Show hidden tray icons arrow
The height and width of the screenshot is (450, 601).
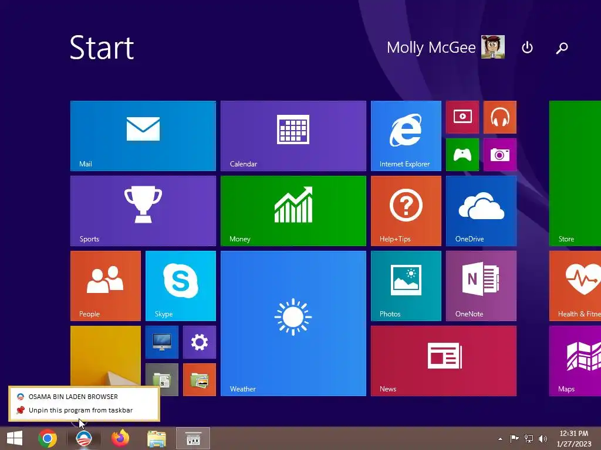[x=500, y=439]
